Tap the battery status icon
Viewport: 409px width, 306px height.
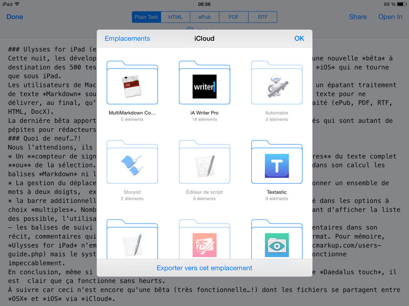[x=402, y=4]
